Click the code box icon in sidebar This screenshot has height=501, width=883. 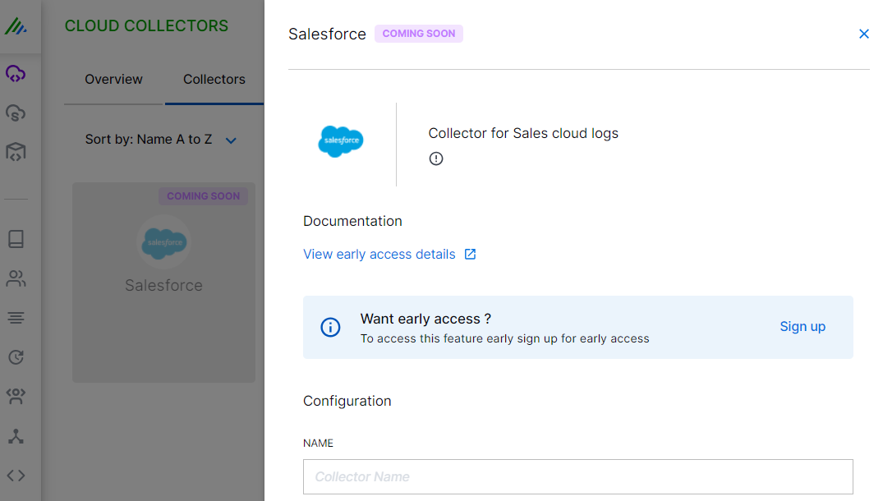click(x=16, y=151)
